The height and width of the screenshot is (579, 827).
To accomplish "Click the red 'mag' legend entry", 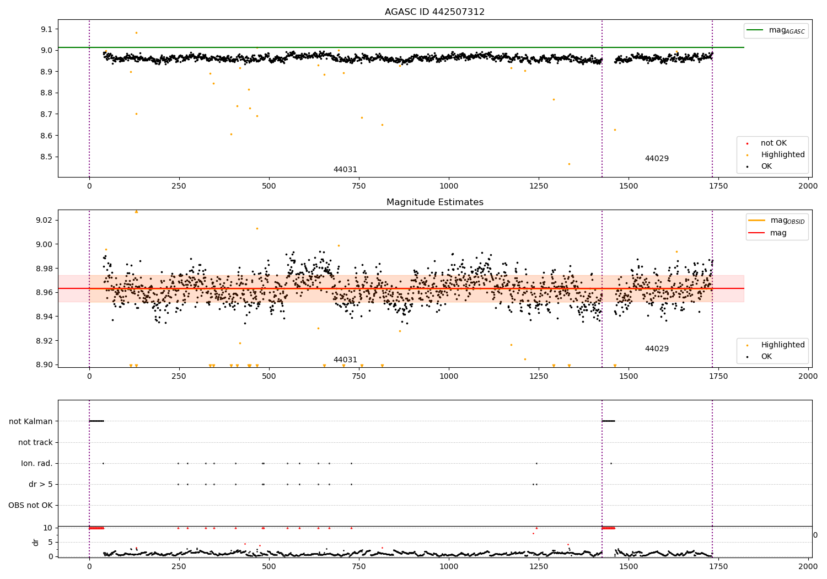I will click(x=767, y=233).
